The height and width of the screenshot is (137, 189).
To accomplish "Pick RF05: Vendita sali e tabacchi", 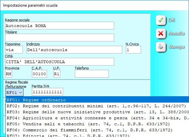I will [x=97, y=124].
